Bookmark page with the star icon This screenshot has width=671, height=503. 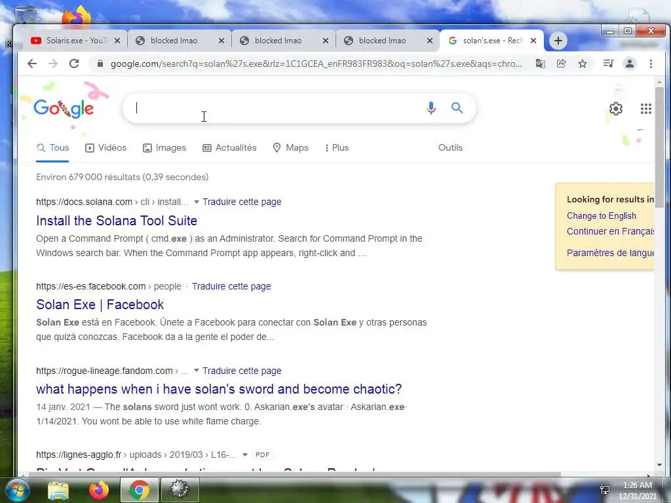(583, 64)
